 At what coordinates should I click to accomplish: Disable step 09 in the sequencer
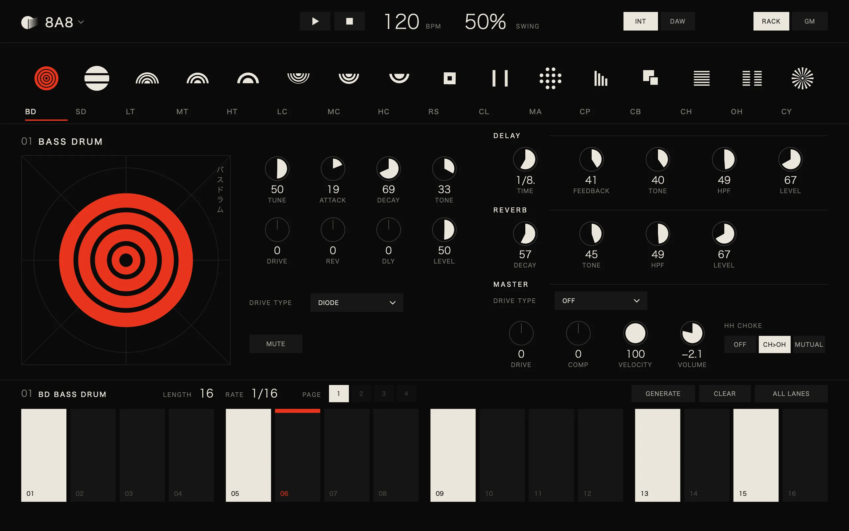[453, 455]
